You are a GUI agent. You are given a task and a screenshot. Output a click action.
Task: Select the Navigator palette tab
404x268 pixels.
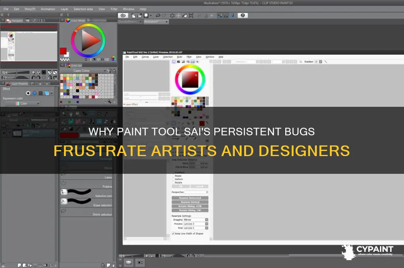(15, 20)
